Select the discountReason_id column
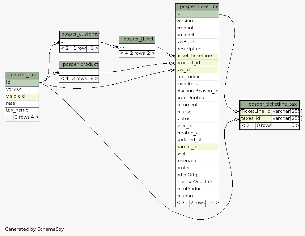305x236 pixels. [197, 91]
